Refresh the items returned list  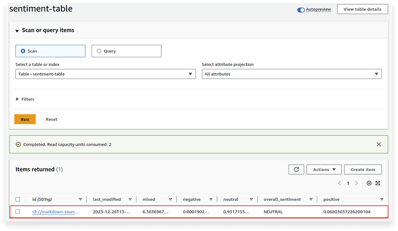click(x=296, y=170)
